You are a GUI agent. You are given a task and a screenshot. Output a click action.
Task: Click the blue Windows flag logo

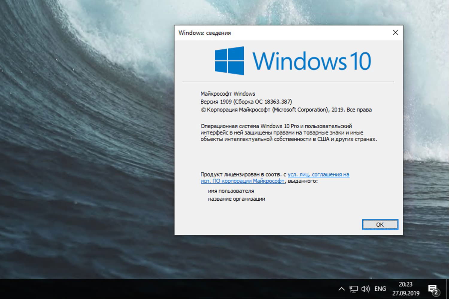[229, 61]
